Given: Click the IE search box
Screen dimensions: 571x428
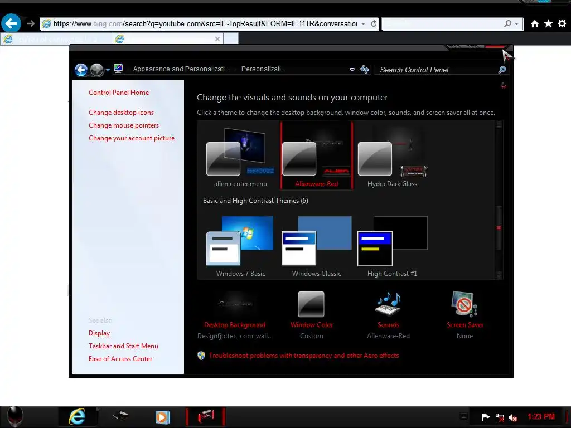Looking at the screenshot, I should tap(442, 23).
